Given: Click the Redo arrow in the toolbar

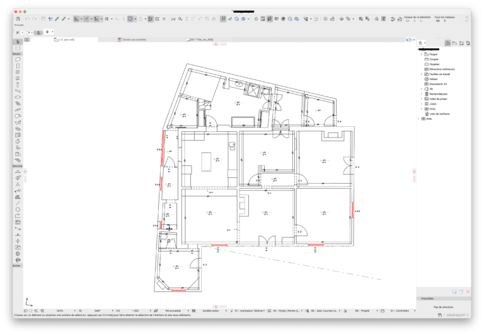Looking at the screenshot, I should 34,19.
